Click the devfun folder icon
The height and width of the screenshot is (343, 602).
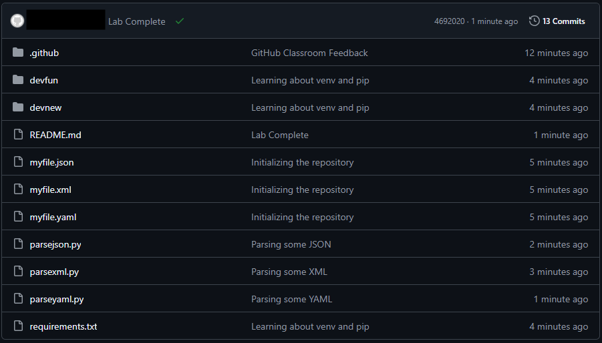pos(18,80)
